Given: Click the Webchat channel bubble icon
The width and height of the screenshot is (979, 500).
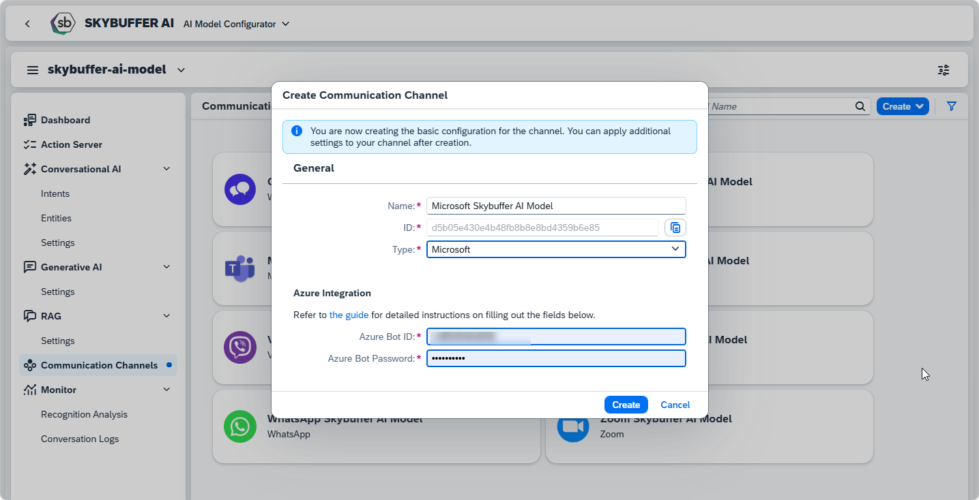Looking at the screenshot, I should coord(240,189).
